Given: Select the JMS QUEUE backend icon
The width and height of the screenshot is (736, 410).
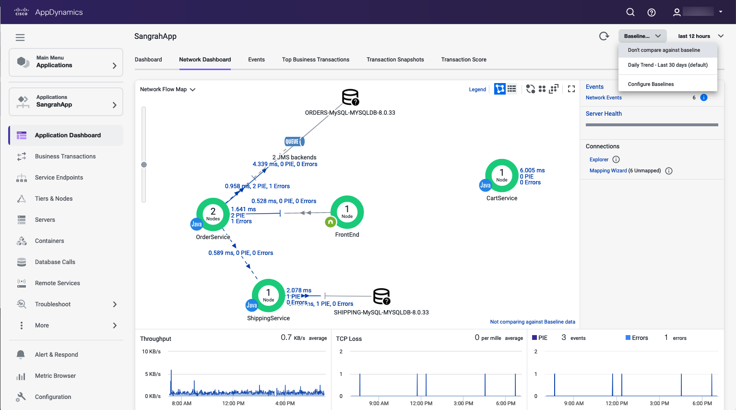Looking at the screenshot, I should [x=294, y=142].
